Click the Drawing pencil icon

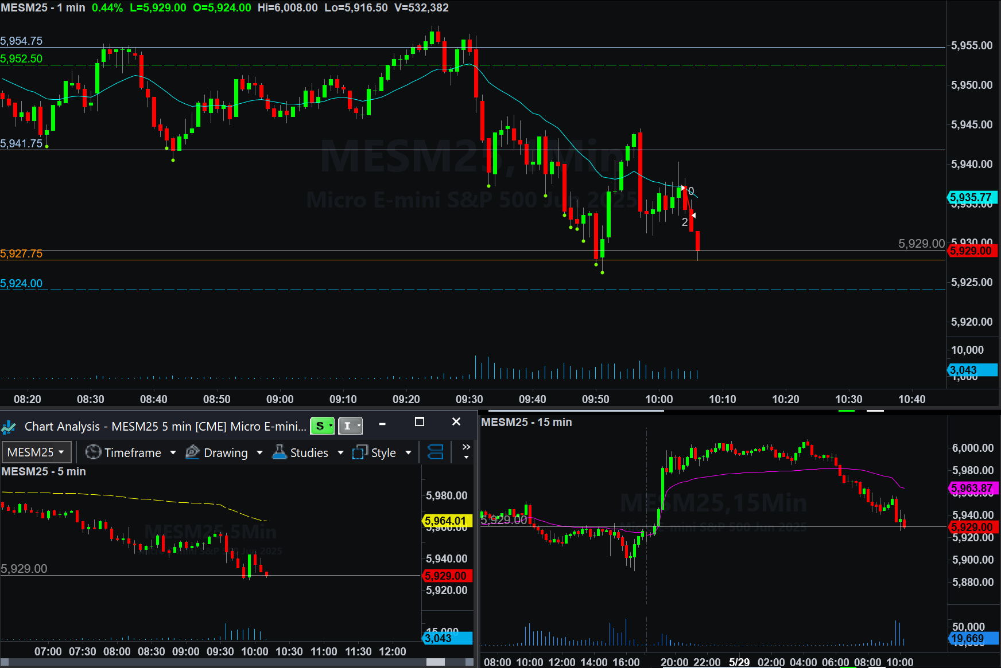[192, 452]
